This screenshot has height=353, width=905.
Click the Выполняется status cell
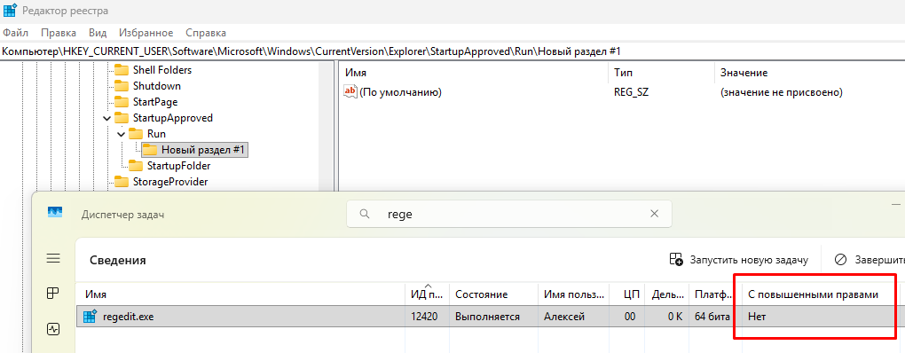point(487,317)
